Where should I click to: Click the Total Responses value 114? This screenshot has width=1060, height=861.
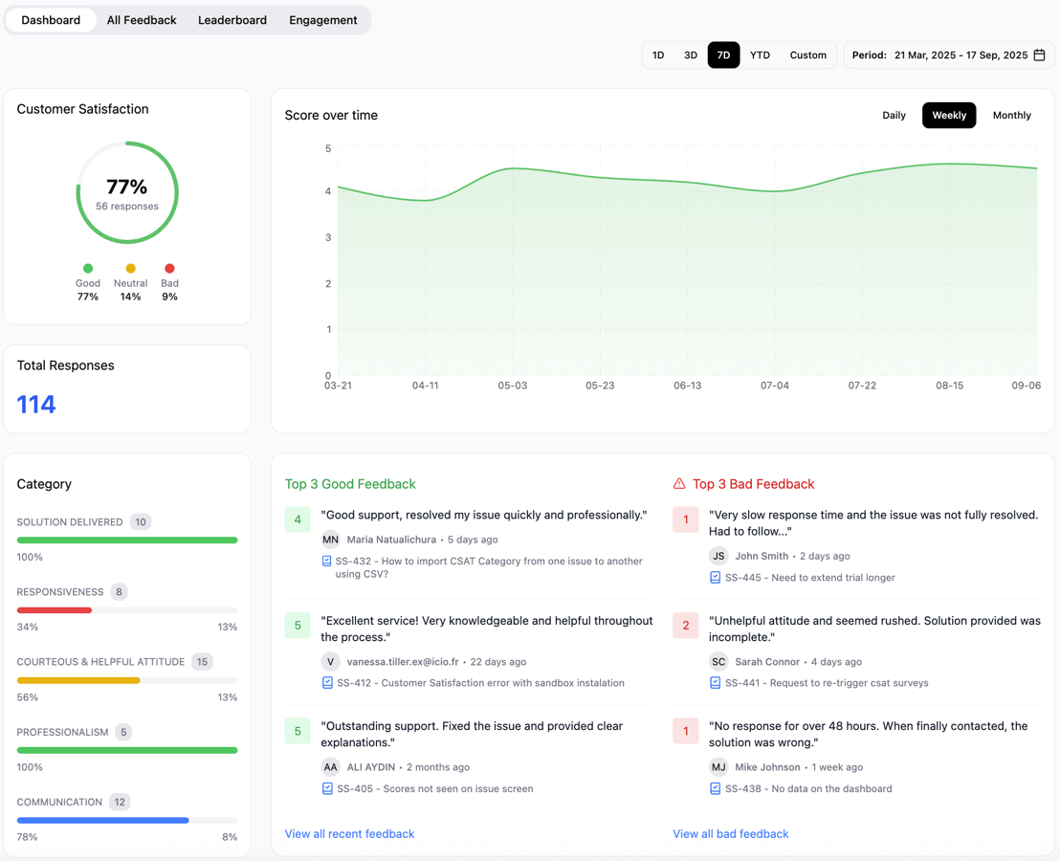pyautogui.click(x=36, y=404)
